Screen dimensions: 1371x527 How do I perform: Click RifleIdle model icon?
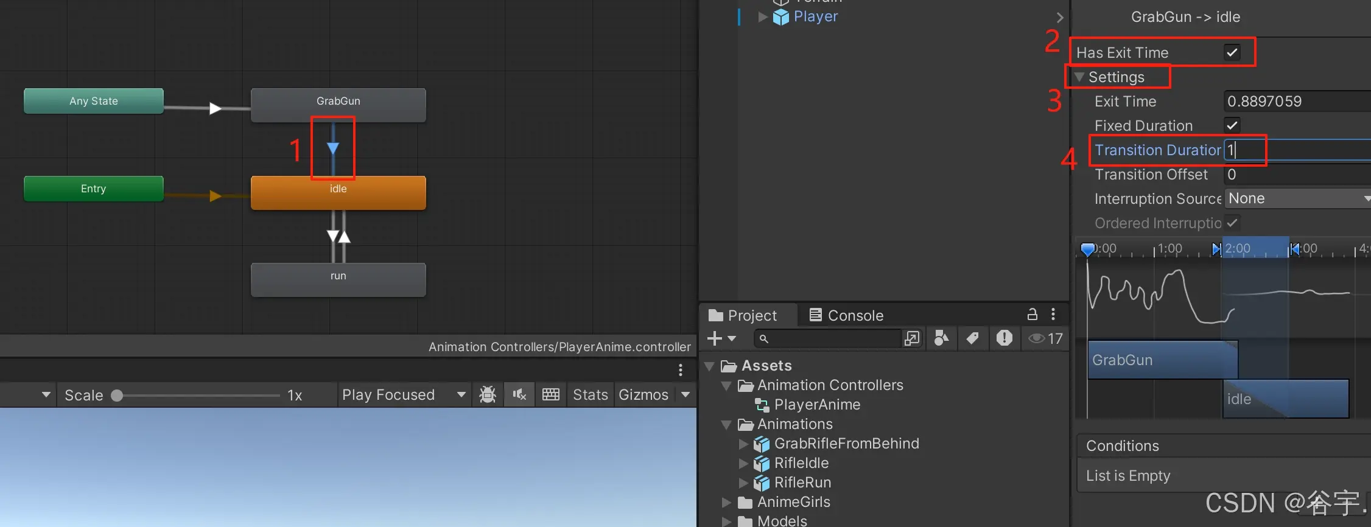click(x=762, y=464)
